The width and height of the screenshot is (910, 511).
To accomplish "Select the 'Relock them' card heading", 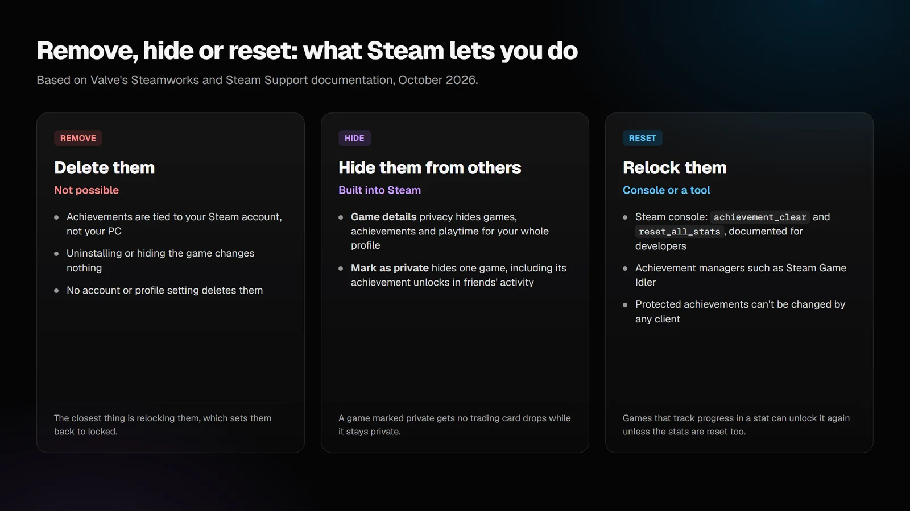I will pos(675,167).
